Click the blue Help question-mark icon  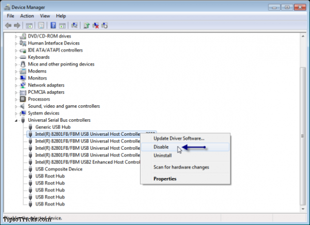53,25
